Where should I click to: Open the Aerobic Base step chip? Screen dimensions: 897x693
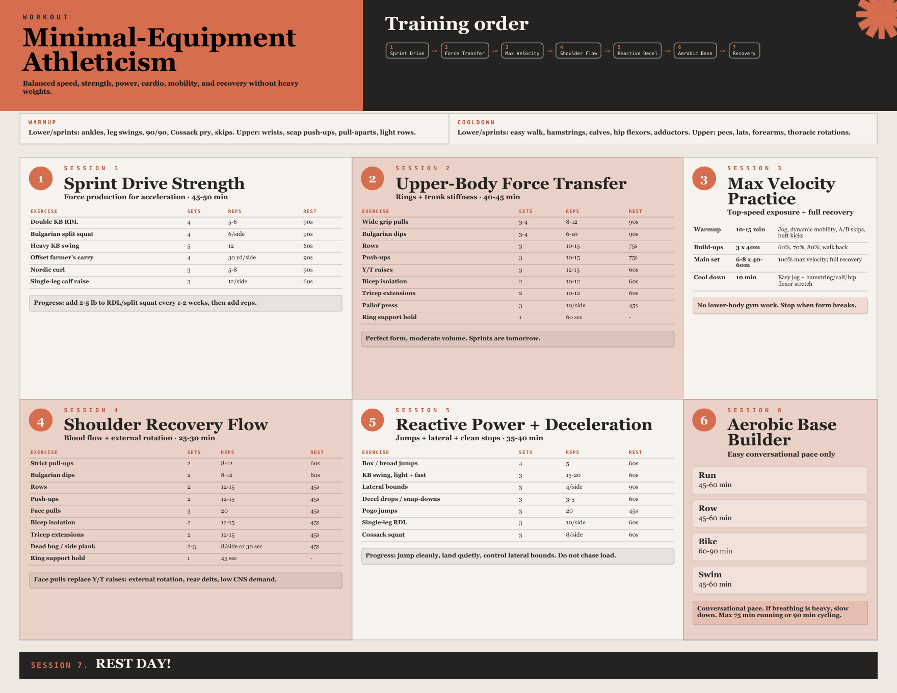click(695, 50)
